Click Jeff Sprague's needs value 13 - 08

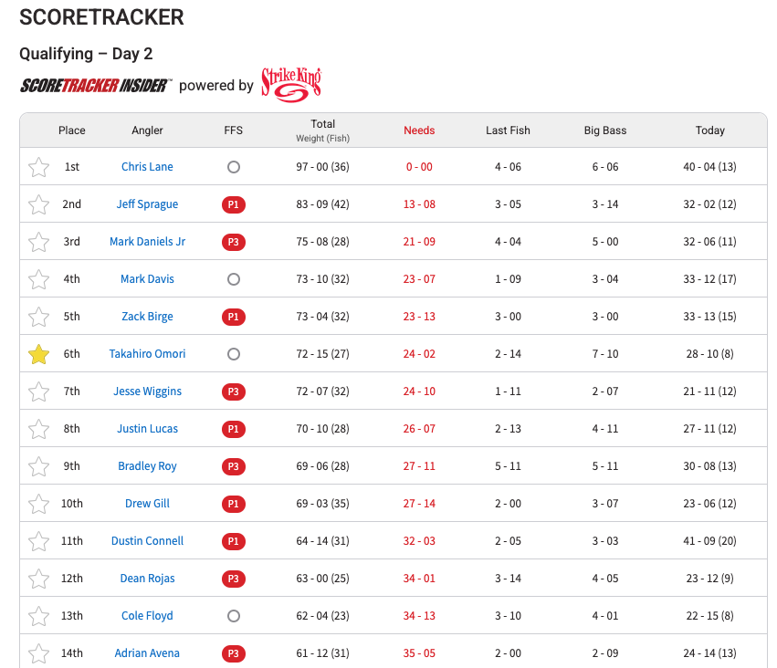[x=419, y=204]
